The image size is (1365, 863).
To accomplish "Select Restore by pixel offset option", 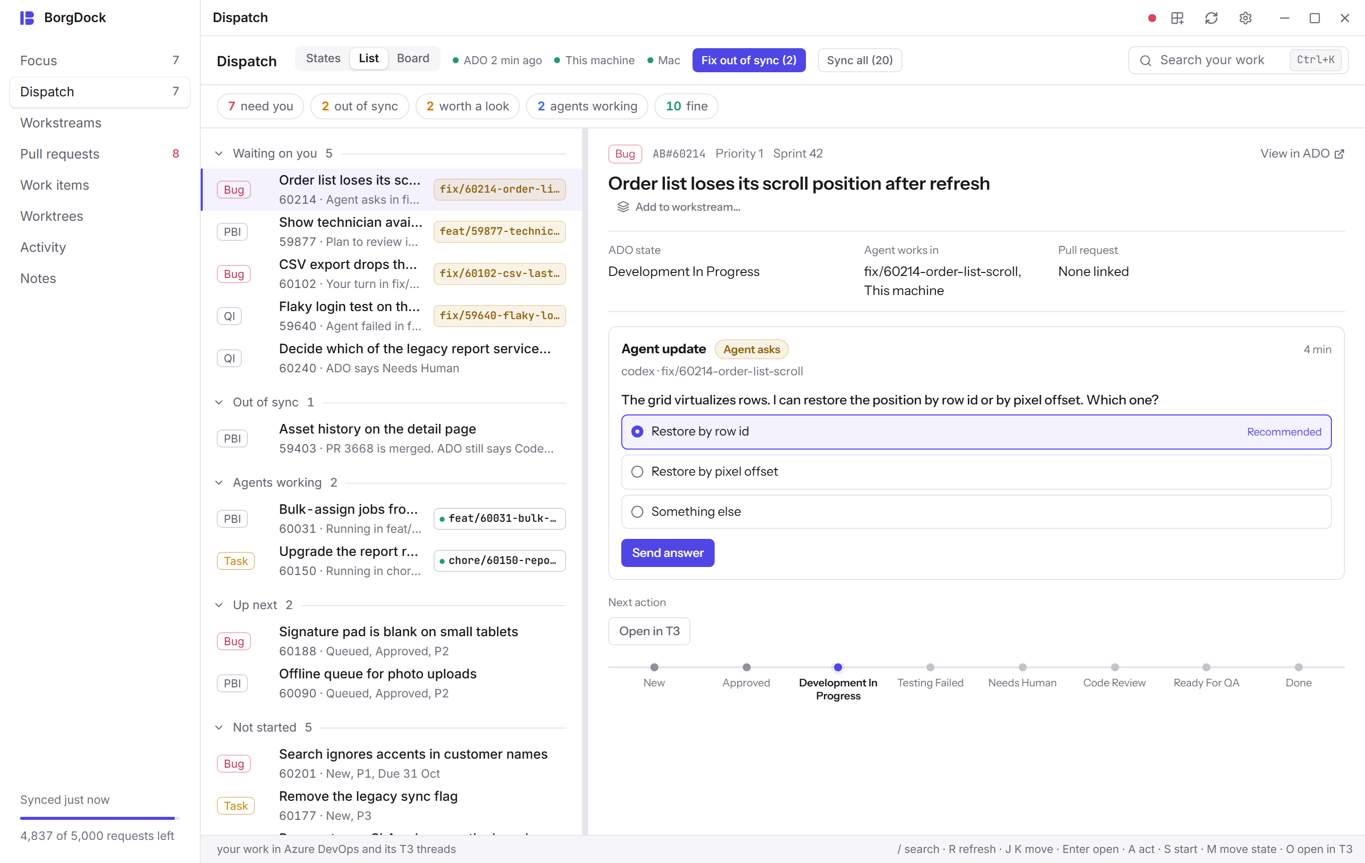I will pos(976,472).
